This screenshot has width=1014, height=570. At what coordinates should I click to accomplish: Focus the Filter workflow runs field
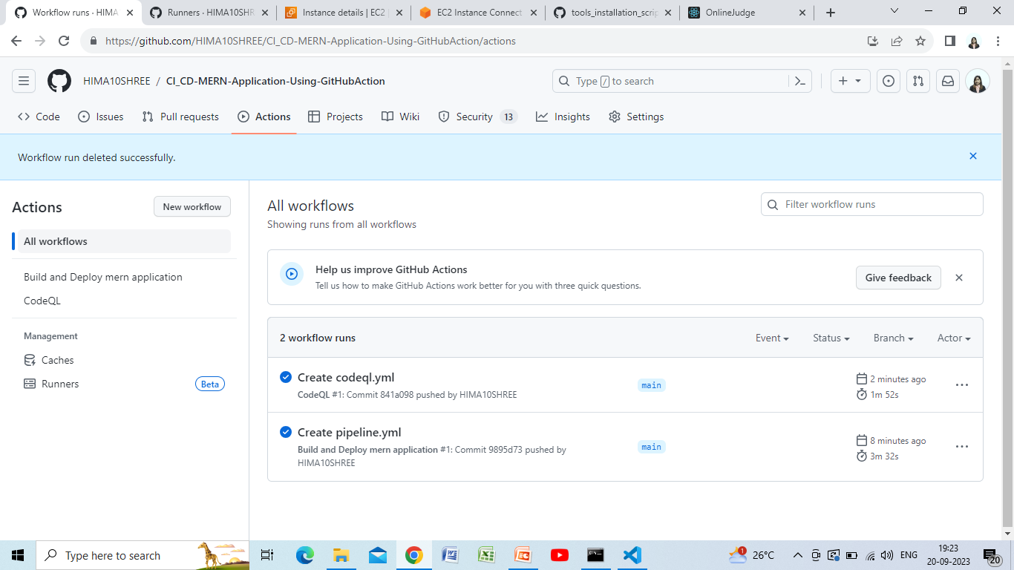872,204
